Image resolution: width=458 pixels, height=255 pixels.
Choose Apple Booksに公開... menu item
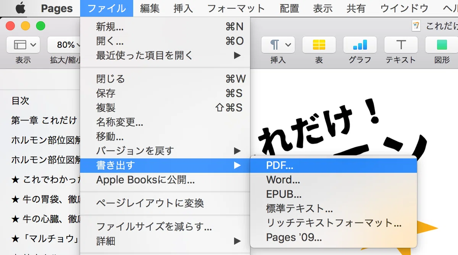click(x=165, y=180)
